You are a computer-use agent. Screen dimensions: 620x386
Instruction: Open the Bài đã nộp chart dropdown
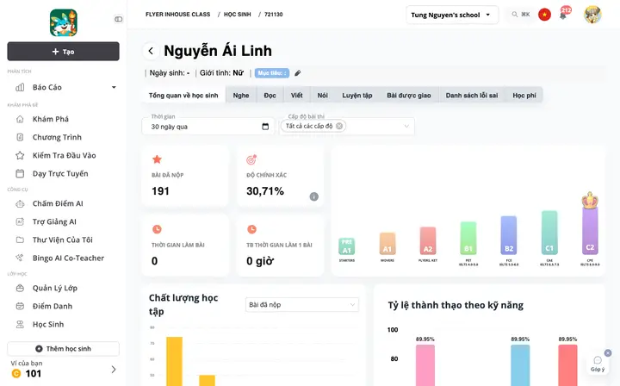[302, 305]
